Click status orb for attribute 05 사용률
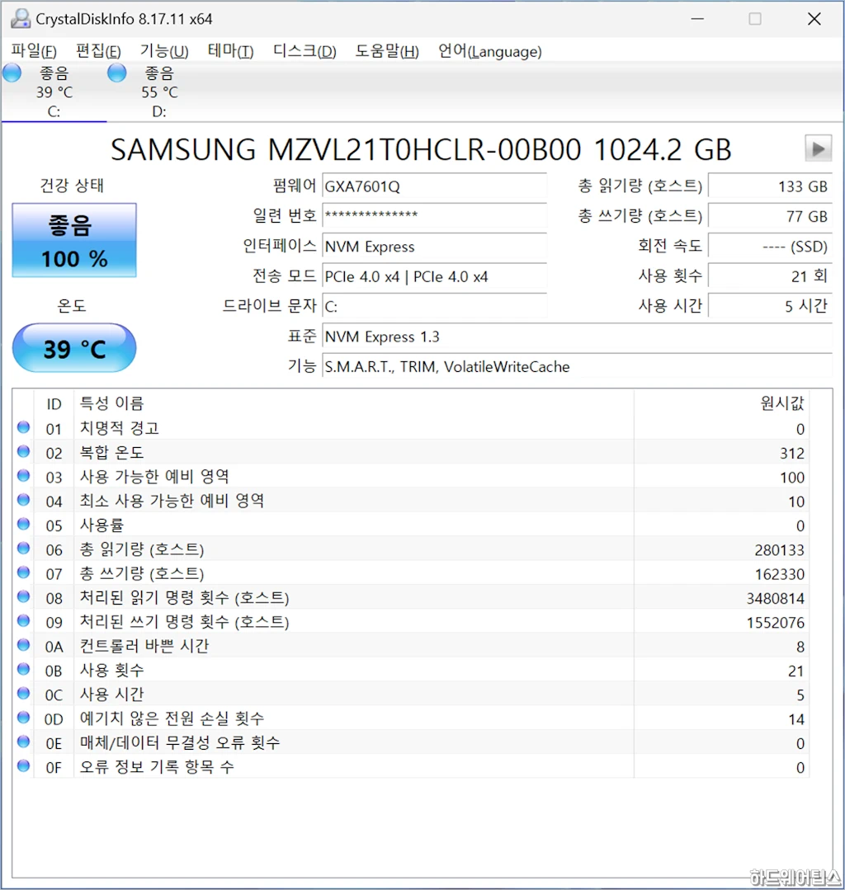The image size is (845, 890). [x=23, y=523]
